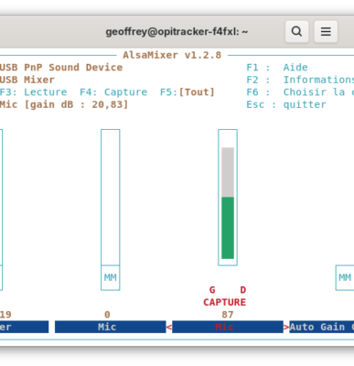Image resolution: width=354 pixels, height=366 pixels.
Task: Click the empty Mic playback volume bar
Action: 111,198
